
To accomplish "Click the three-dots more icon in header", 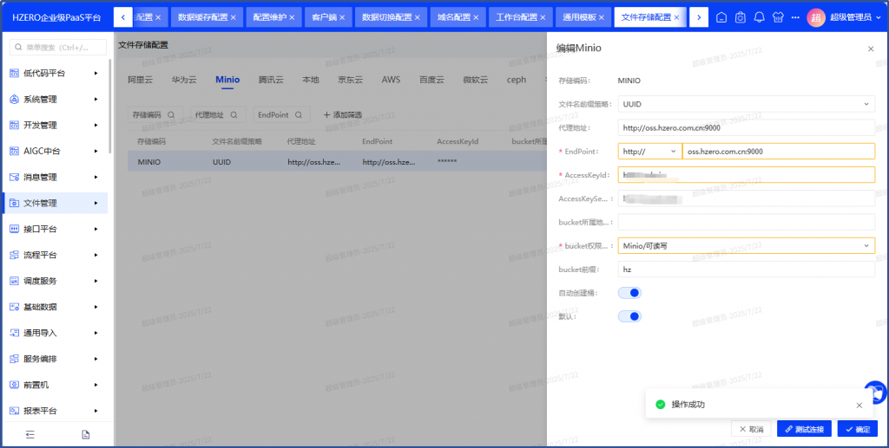I will tap(795, 17).
